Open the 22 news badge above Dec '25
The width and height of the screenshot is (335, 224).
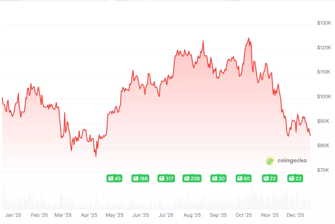[x=295, y=178]
